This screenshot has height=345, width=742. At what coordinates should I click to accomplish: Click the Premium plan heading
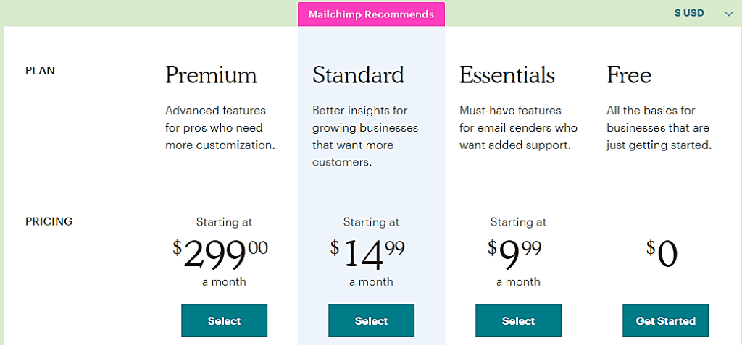coord(211,75)
